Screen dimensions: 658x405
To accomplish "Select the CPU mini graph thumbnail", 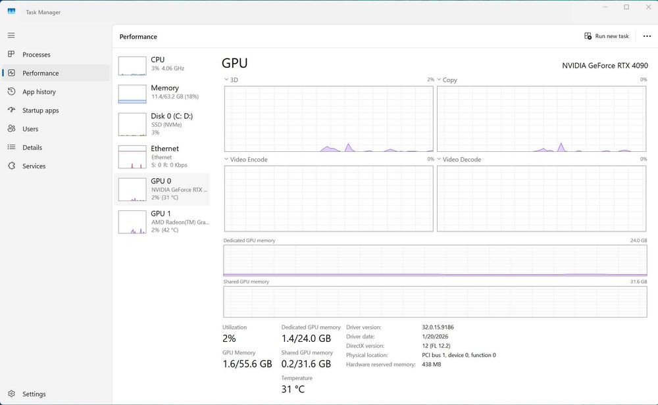I will [x=132, y=66].
